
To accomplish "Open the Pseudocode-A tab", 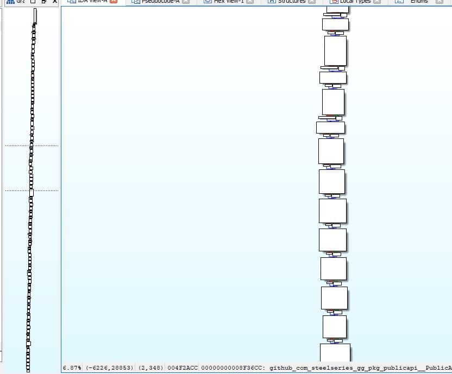I will pyautogui.click(x=158, y=2).
